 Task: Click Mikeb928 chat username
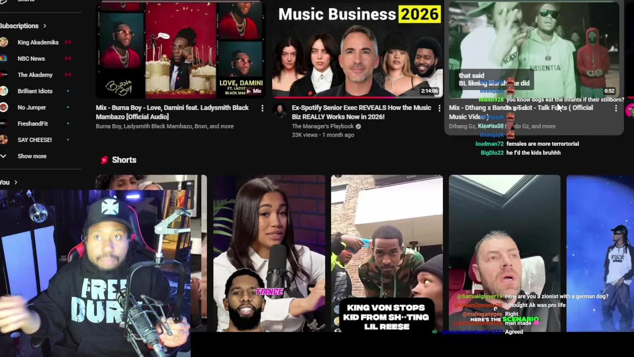pos(491,100)
